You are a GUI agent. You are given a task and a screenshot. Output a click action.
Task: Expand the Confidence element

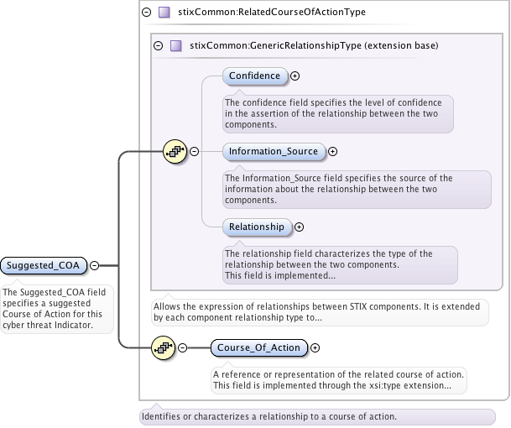[x=295, y=76]
